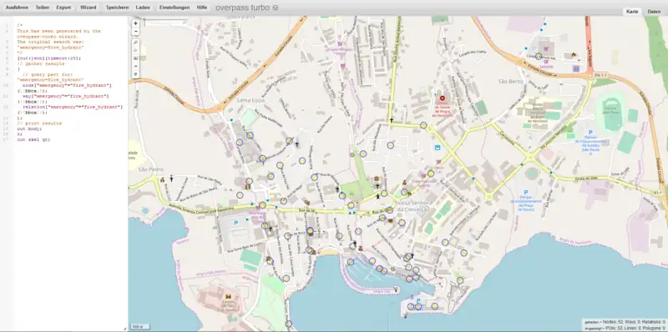Click hydrant marker at bottom map edge

coord(288,324)
